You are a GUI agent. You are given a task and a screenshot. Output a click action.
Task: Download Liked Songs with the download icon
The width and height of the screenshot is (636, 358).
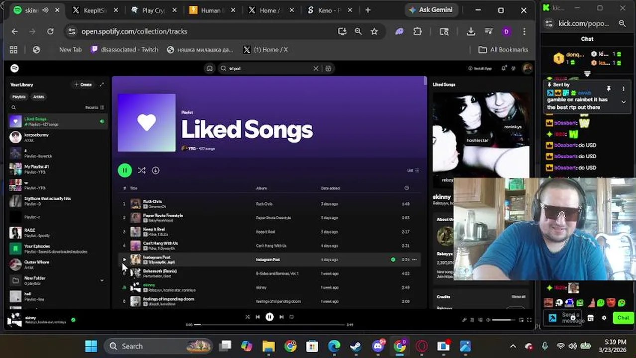(x=156, y=171)
